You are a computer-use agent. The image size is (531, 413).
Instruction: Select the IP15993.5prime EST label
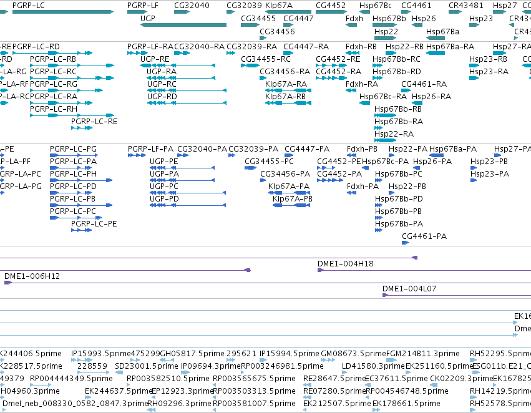coord(101,354)
